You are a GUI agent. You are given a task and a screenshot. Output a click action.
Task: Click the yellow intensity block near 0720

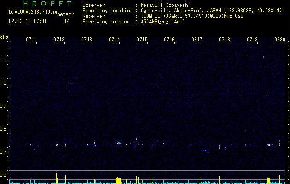pos(268,180)
